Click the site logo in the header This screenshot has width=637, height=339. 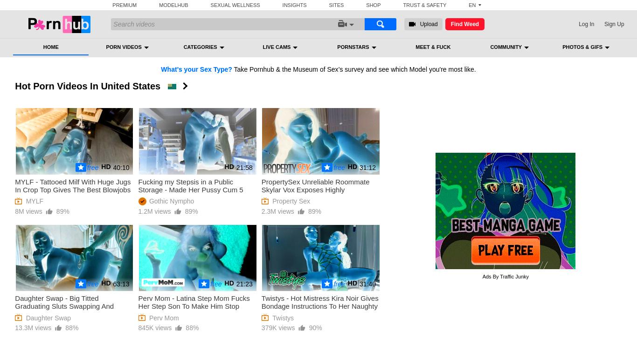(x=59, y=24)
